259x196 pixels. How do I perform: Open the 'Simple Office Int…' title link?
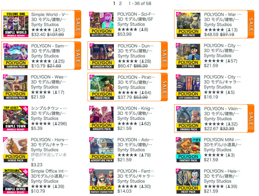[49, 171]
